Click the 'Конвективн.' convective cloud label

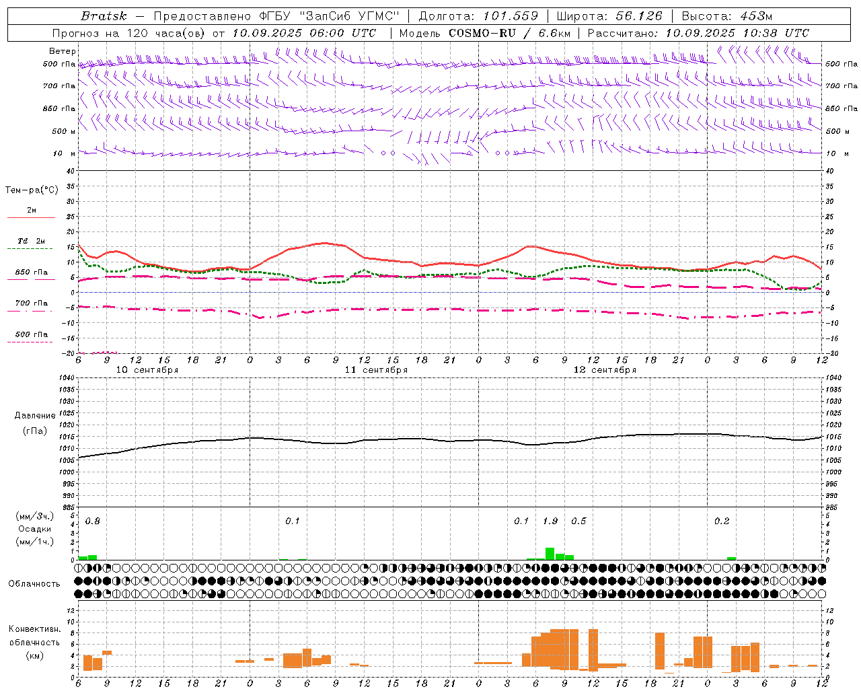(34, 629)
